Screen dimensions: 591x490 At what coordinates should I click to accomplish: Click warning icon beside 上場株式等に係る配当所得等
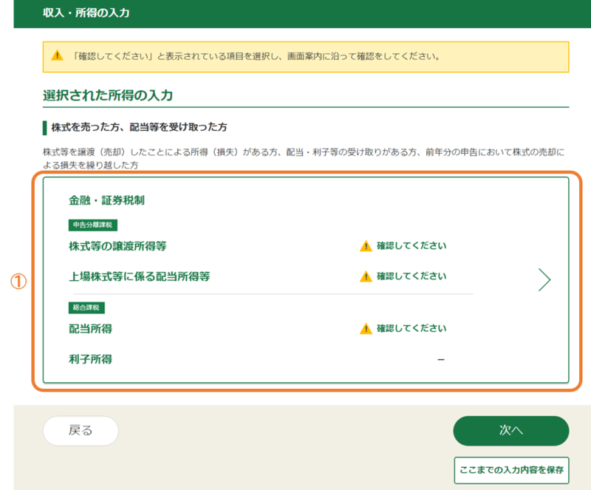point(366,276)
